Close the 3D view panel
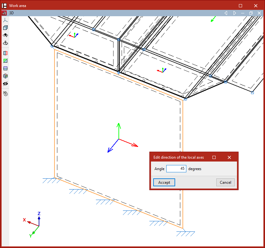 click(259, 13)
